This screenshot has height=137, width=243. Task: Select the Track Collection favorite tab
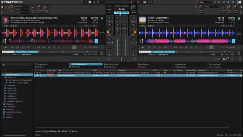click(85, 64)
